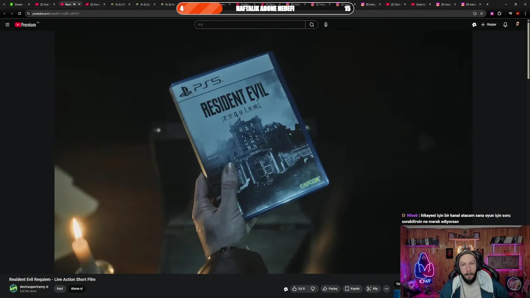Open the Oluştur create button
Viewport: 530px width, 298px height.
click(489, 24)
